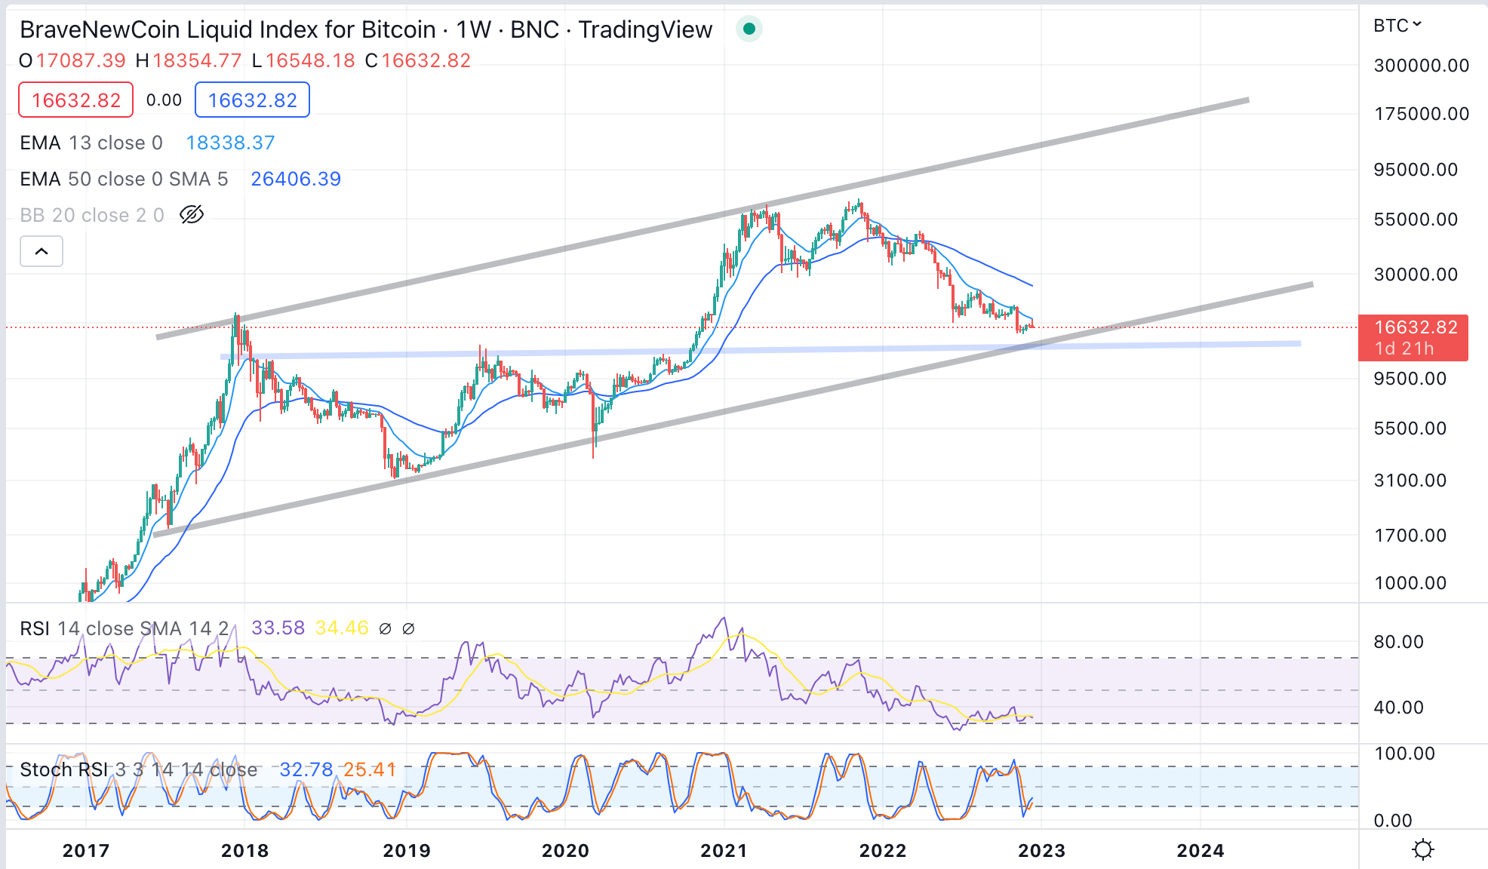Click the BB 20 close indicator label
Viewport: 1488px width, 869px height.
(91, 215)
